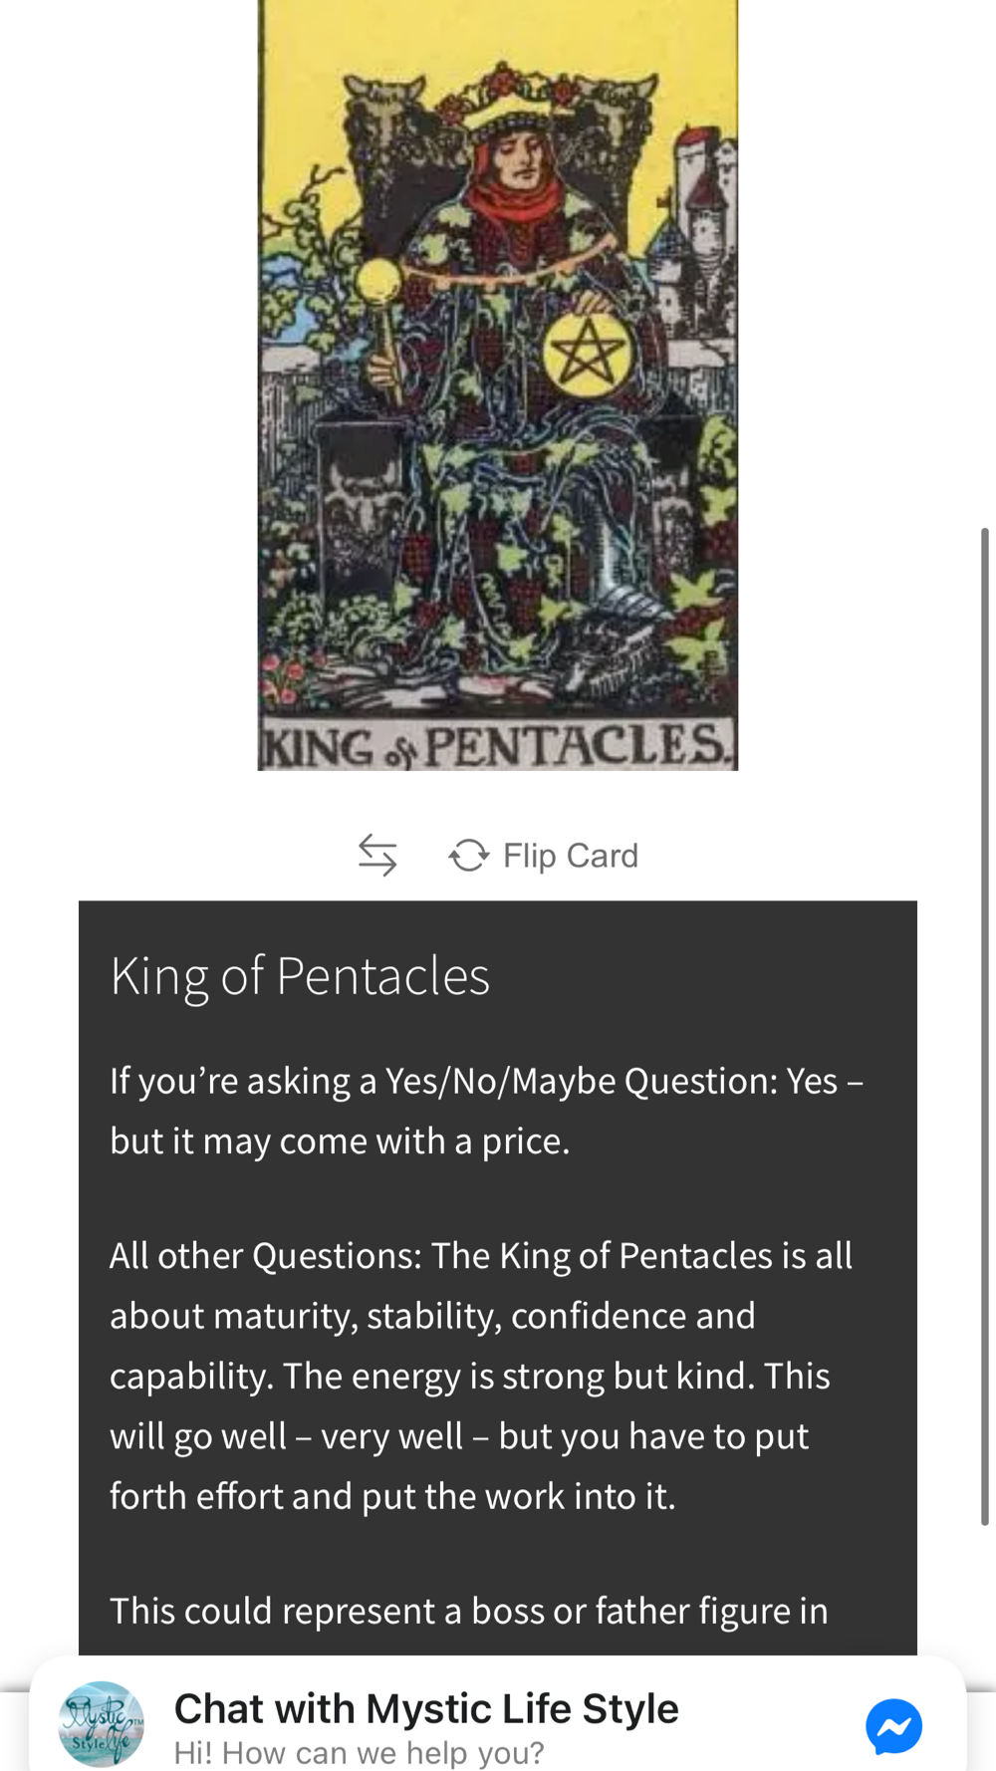Image resolution: width=996 pixels, height=1771 pixels.
Task: Click the "Hi! How can we help you?" text
Action: coord(359,1752)
